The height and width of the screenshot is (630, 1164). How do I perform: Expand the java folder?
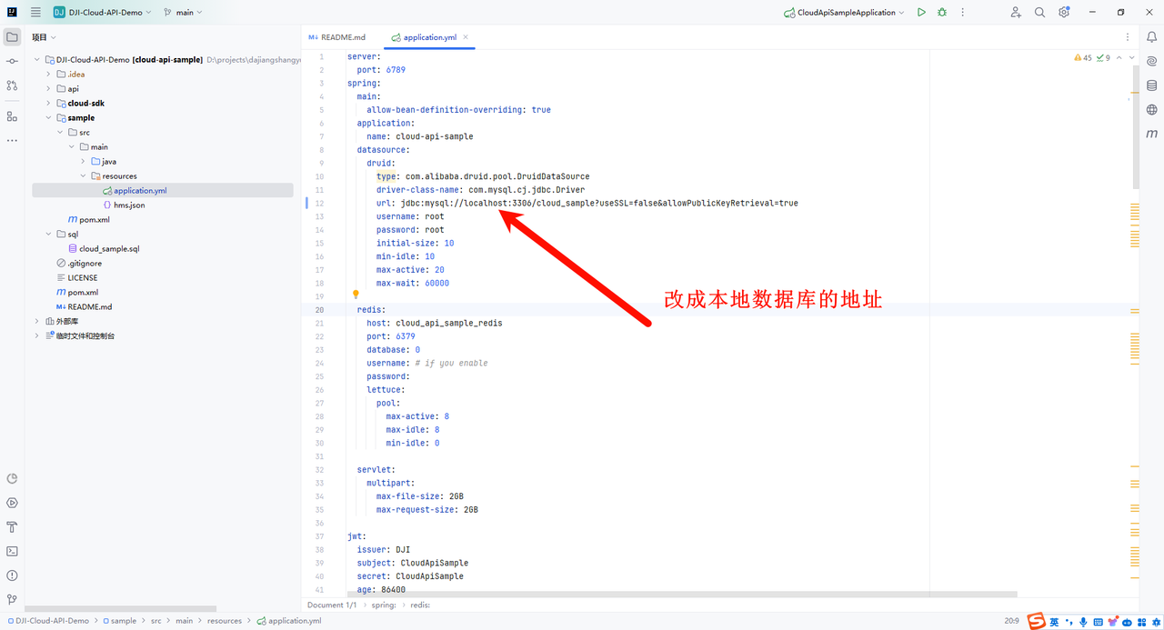[83, 162]
